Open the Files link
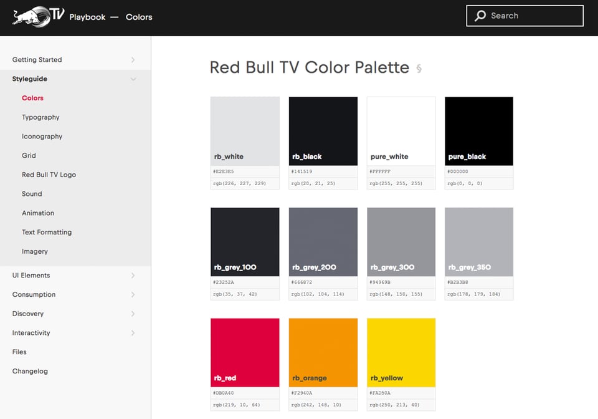The width and height of the screenshot is (598, 419). tap(19, 352)
